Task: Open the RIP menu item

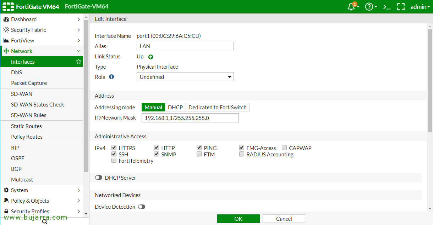Action: pos(42,148)
